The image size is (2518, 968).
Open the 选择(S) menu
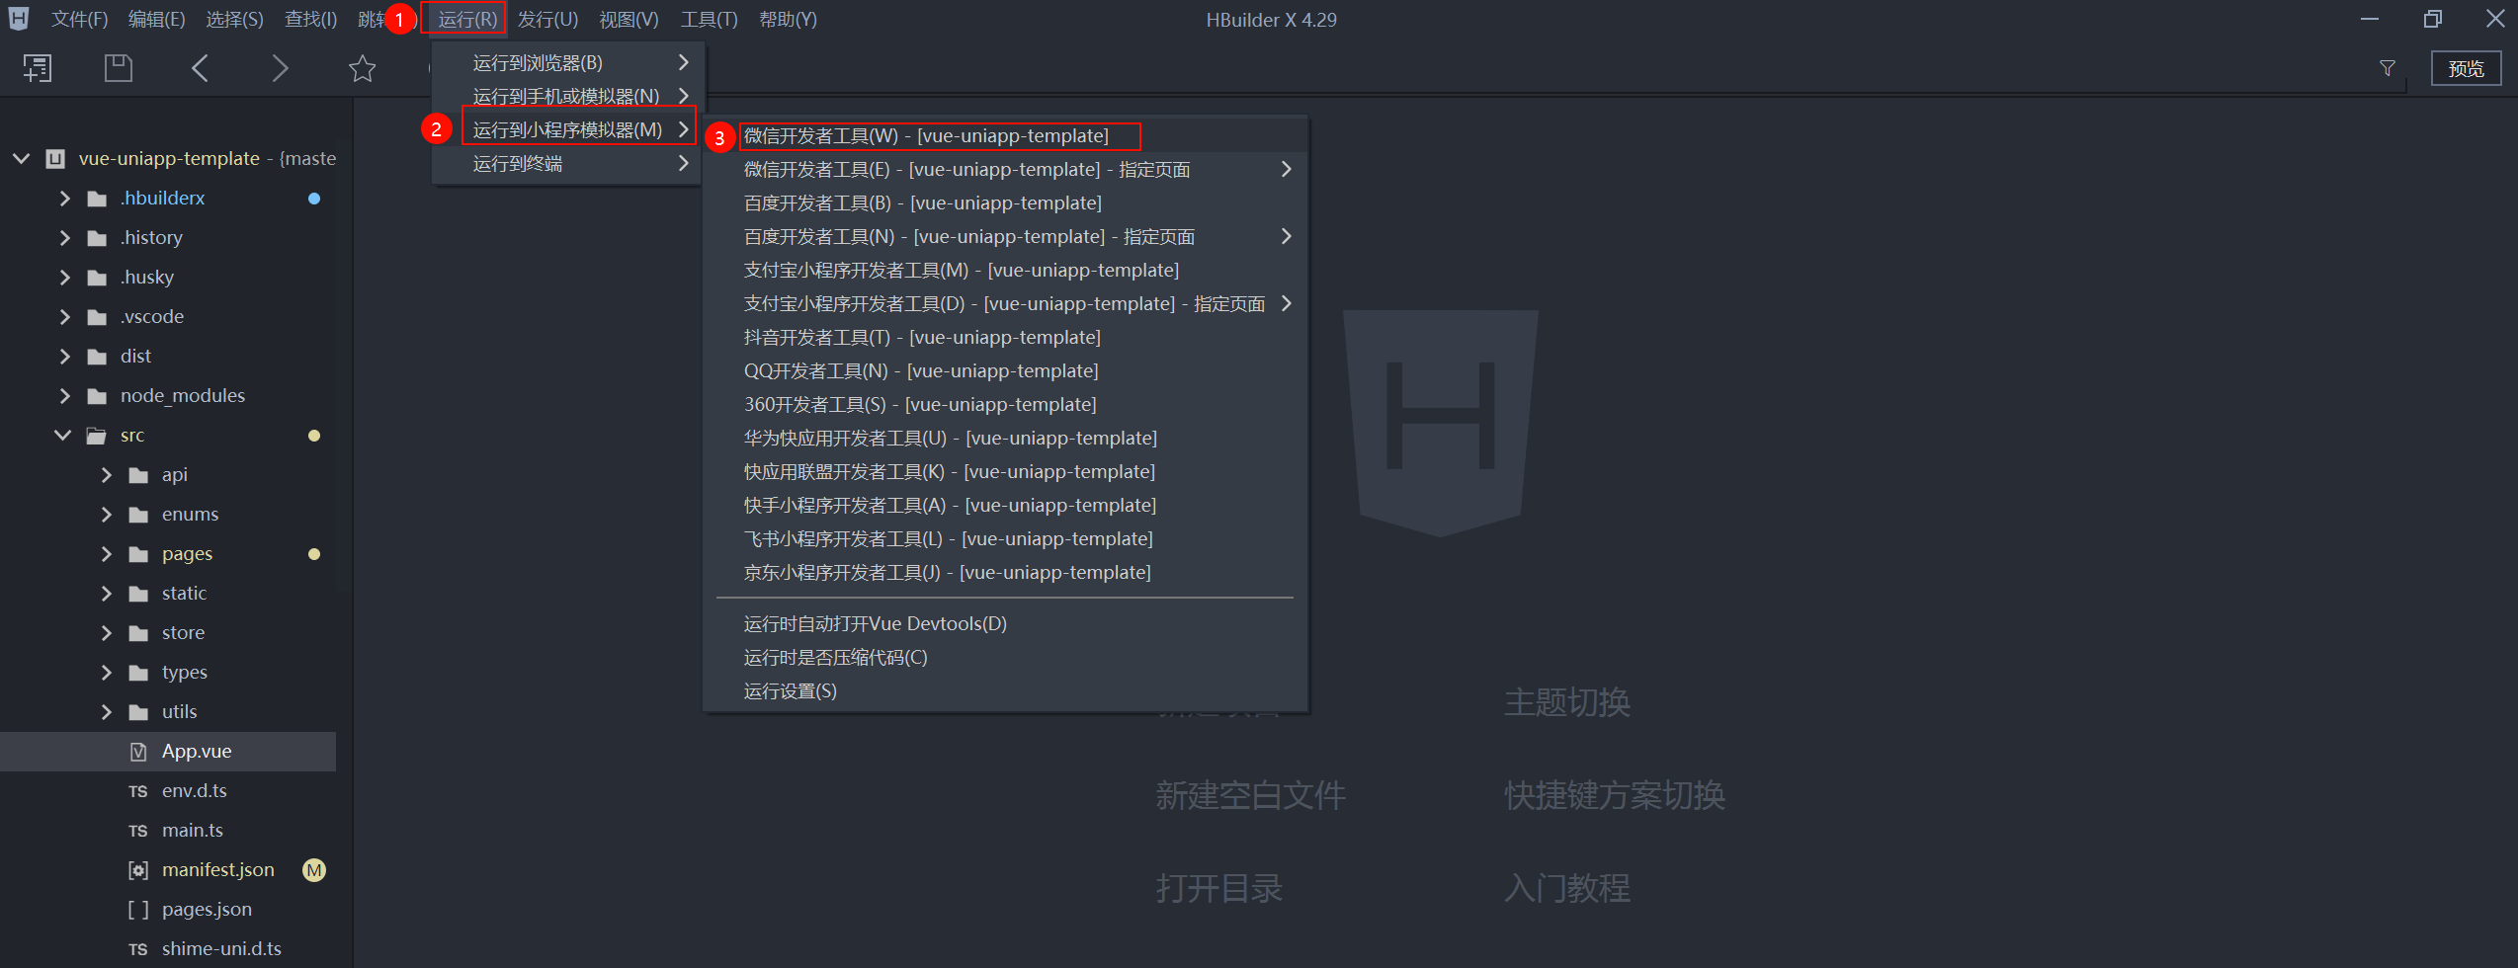(235, 20)
